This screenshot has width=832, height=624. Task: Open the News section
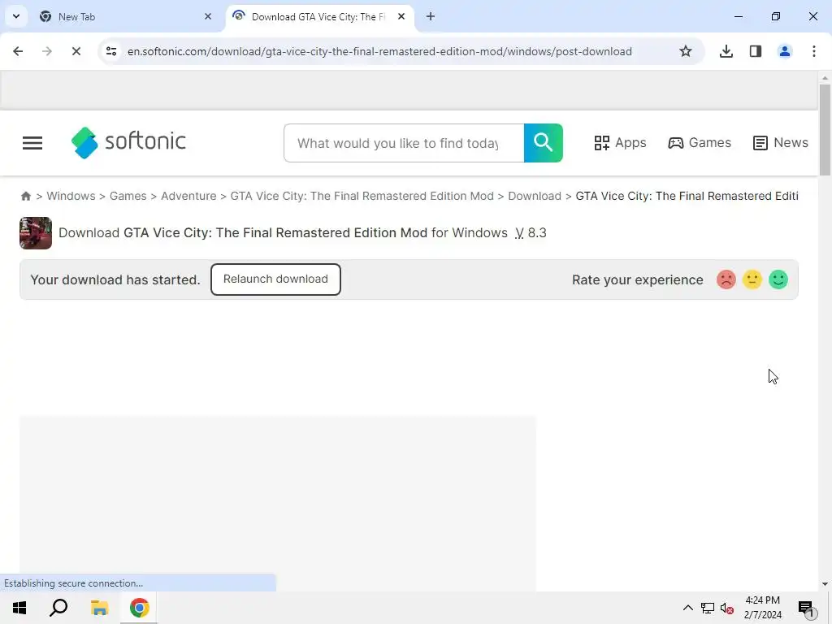[x=781, y=142]
